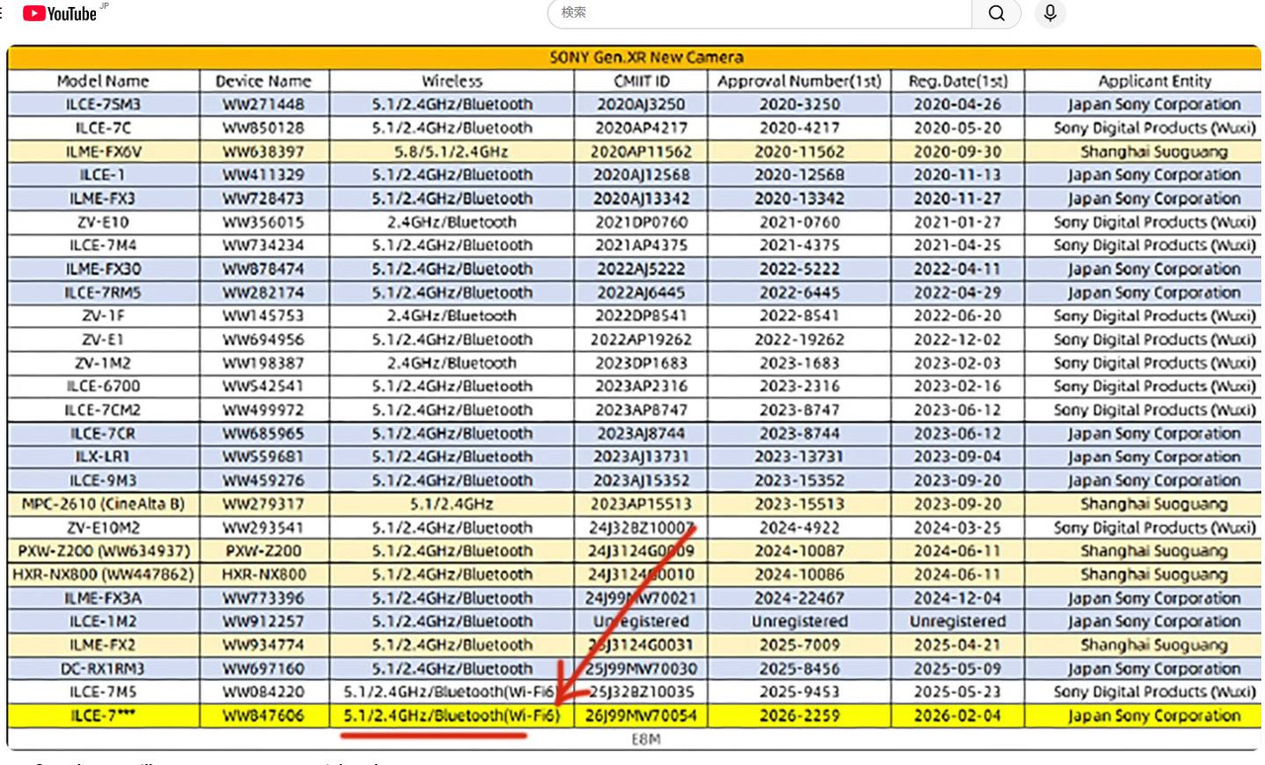1265x765 pixels.
Task: Select the ILME-FX6V model cell
Action: (x=103, y=151)
